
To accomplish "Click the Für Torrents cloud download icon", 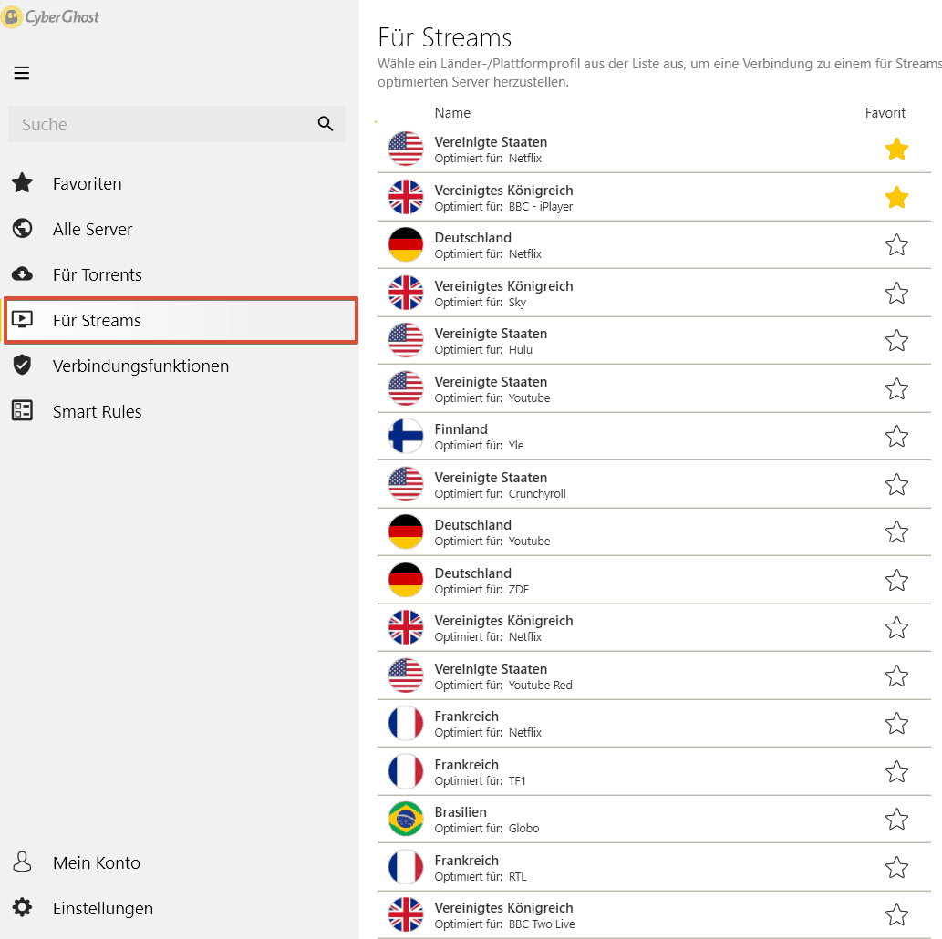I will (x=22, y=273).
